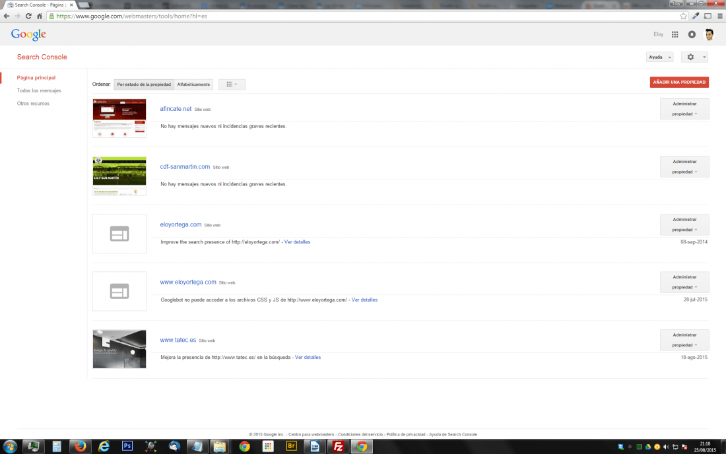Viewport: 726px width, 454px height.
Task: Click Ver detalles for Googlebot CSS message
Action: (x=364, y=300)
